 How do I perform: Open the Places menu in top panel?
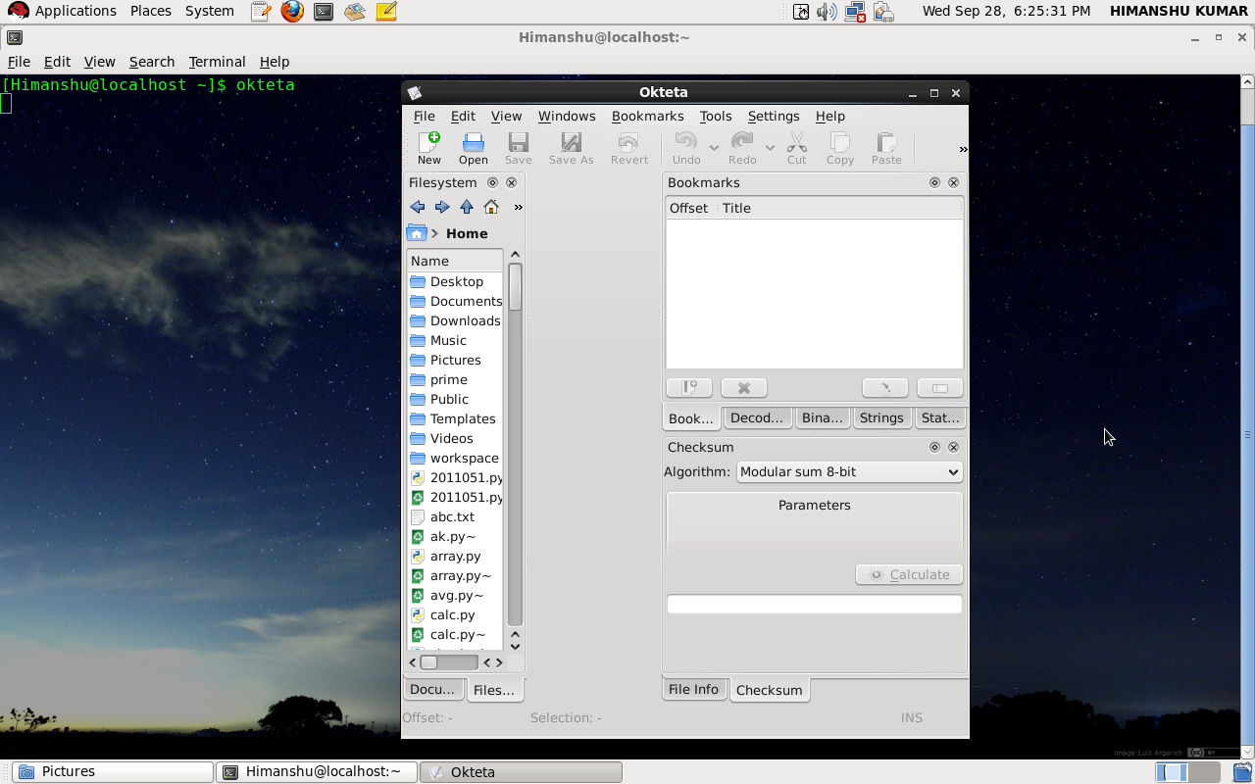151,11
